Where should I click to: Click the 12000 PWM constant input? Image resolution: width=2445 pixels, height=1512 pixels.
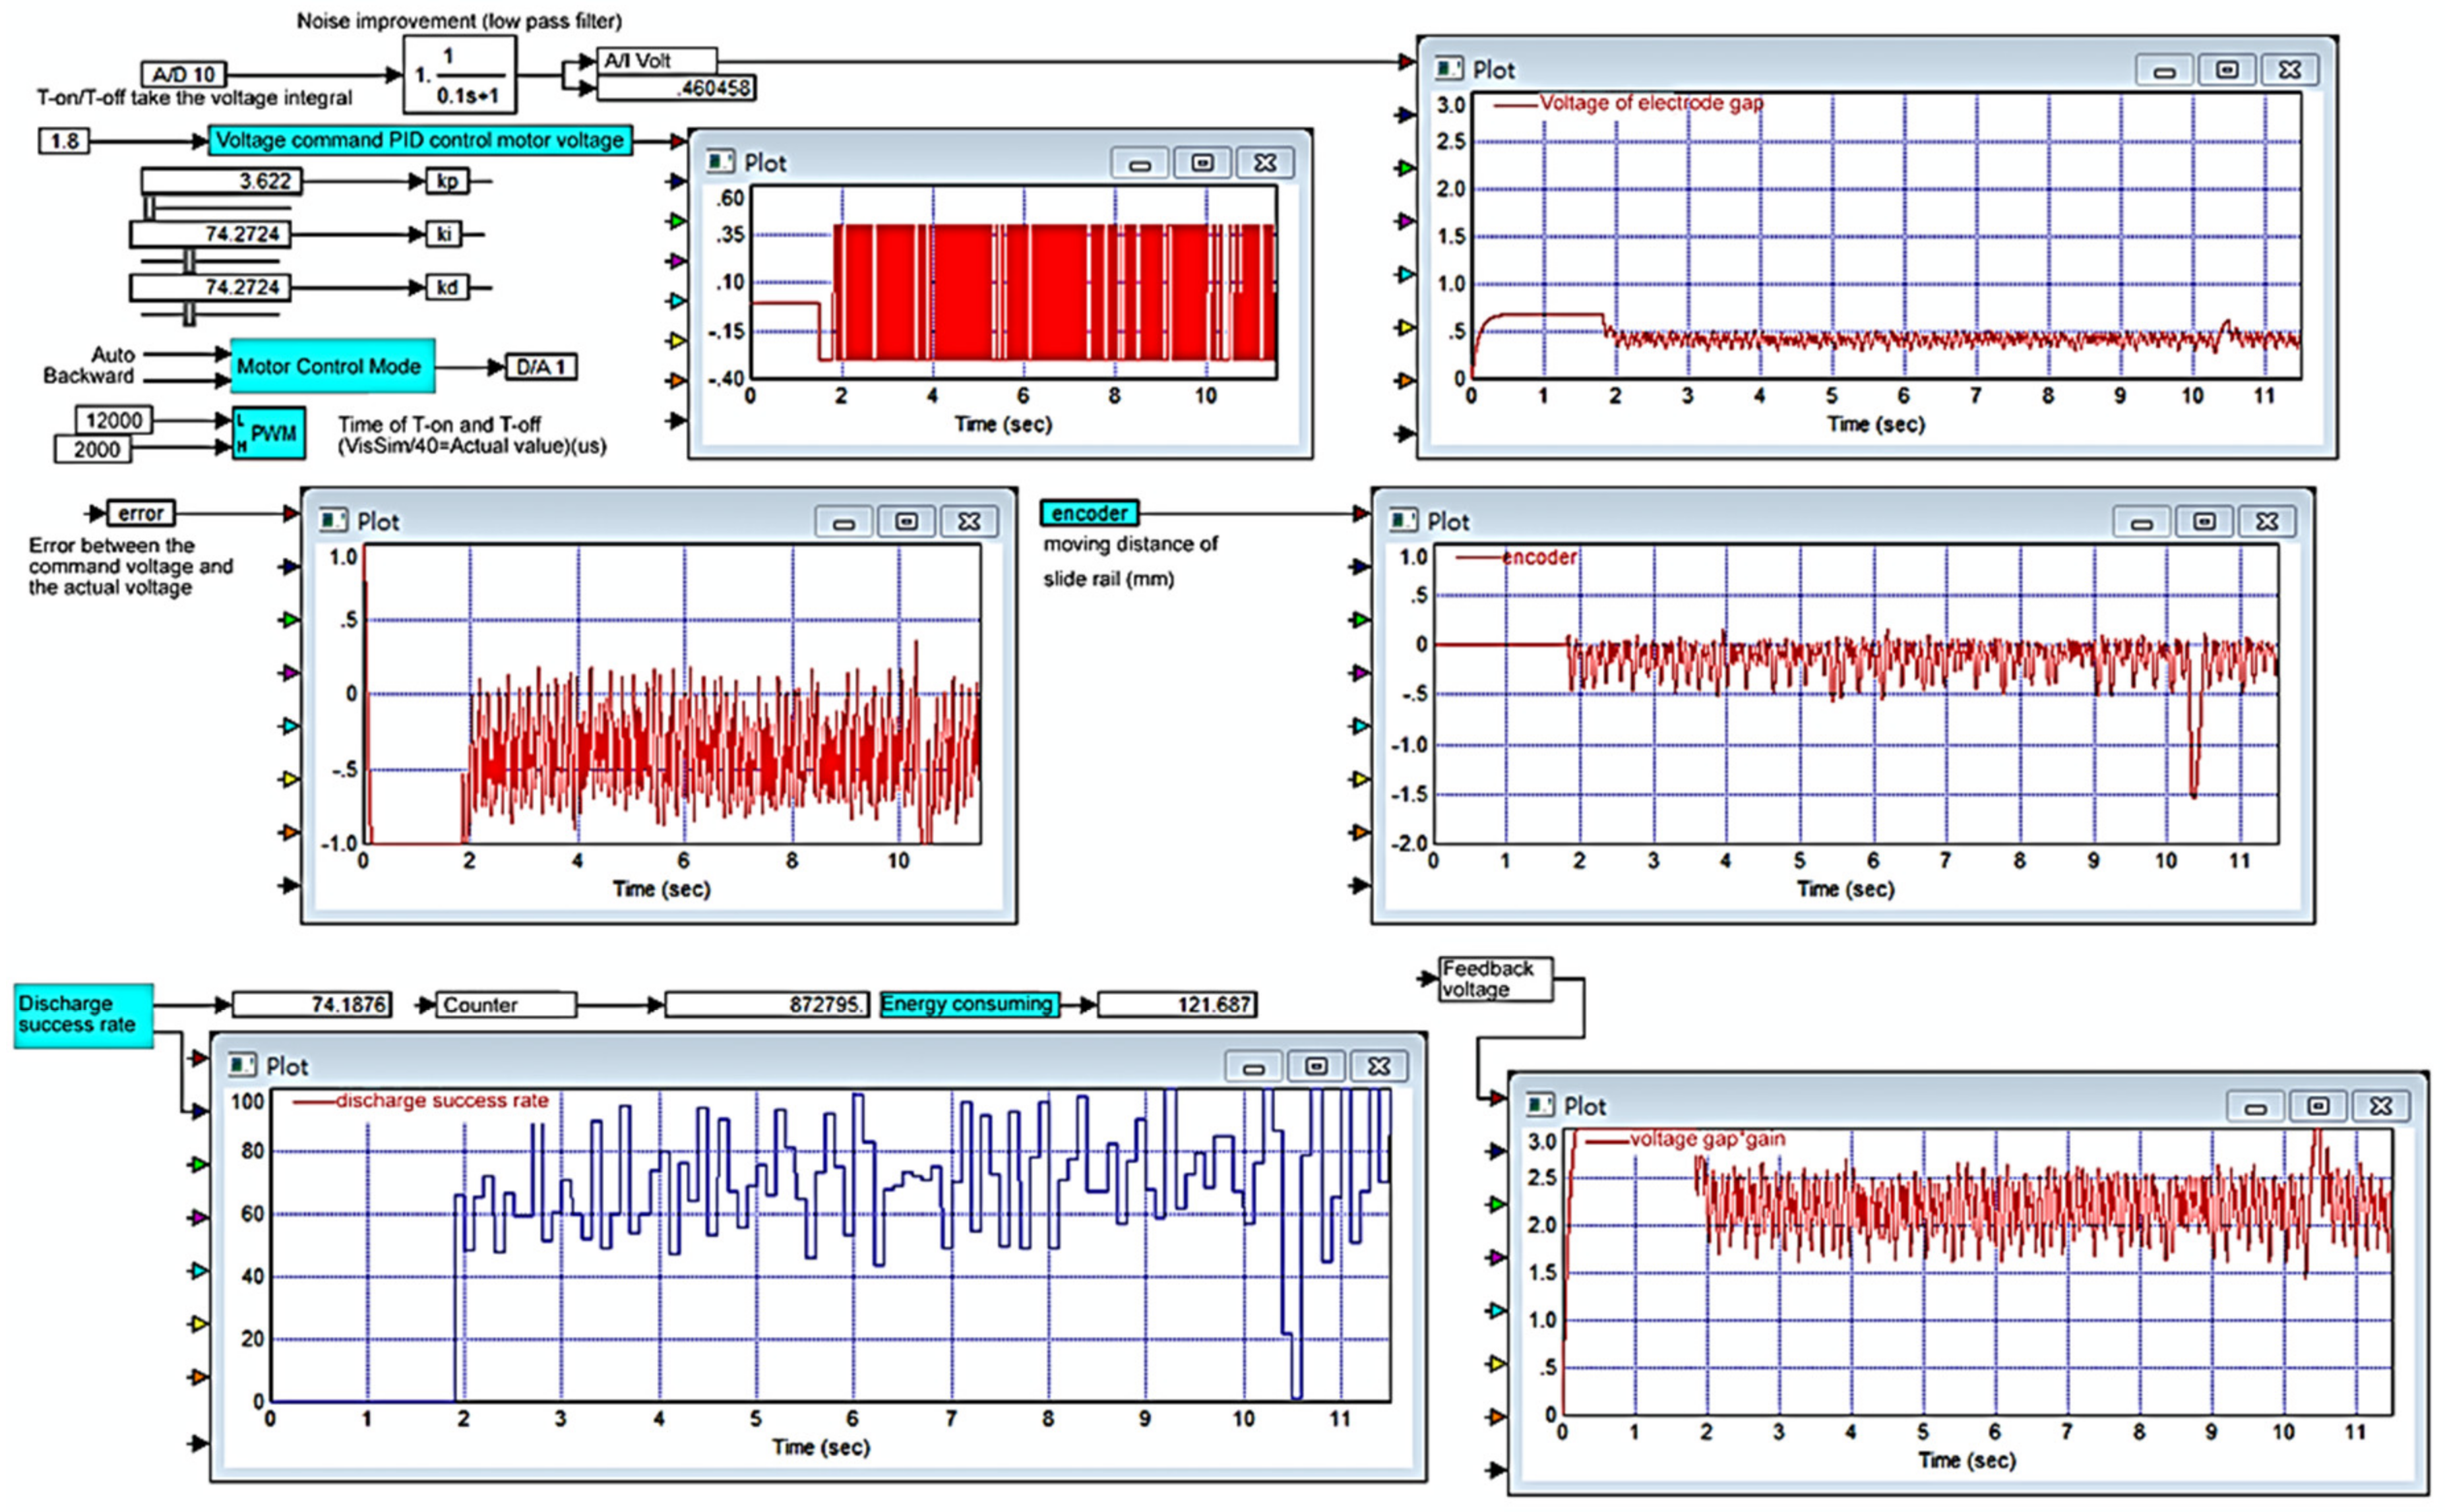[114, 420]
